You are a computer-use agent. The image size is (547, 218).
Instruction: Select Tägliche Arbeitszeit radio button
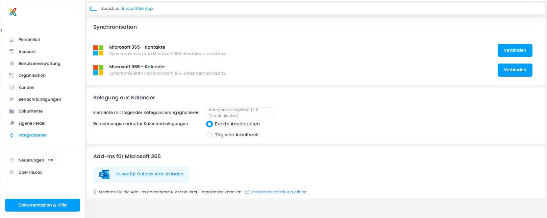point(209,135)
